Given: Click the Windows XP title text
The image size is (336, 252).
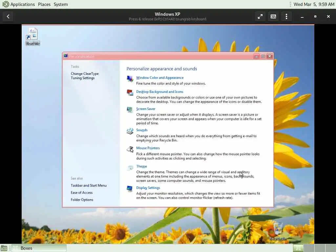Looking at the screenshot, I should pyautogui.click(x=168, y=14).
